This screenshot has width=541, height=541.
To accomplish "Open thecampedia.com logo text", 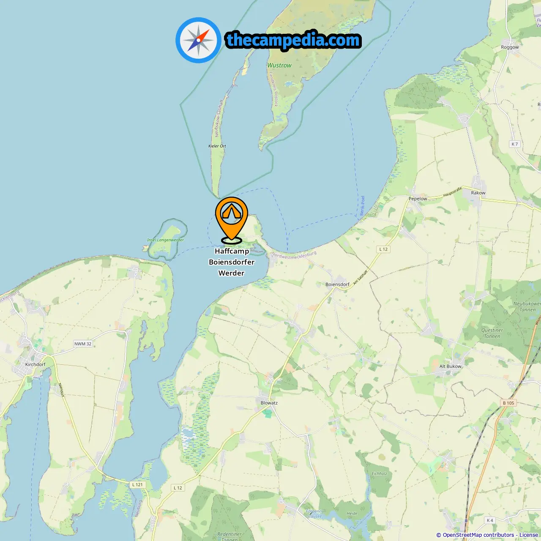I will point(293,40).
